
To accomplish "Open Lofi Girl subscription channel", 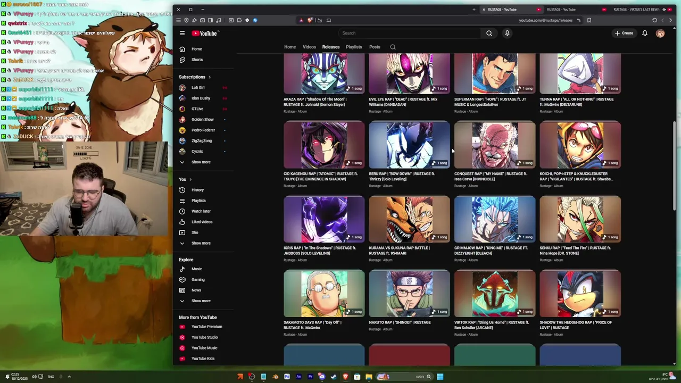I will point(198,88).
